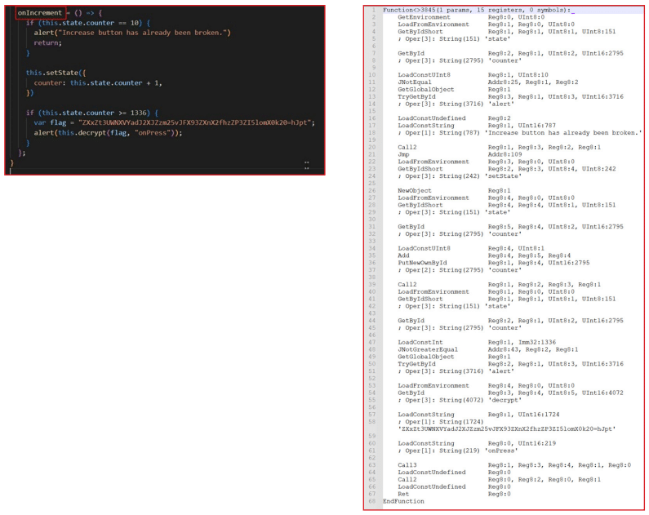Image resolution: width=649 pixels, height=515 pixels.
Task: Select 'counter: this.state.counter + 1,' line
Action: pyautogui.click(x=98, y=82)
